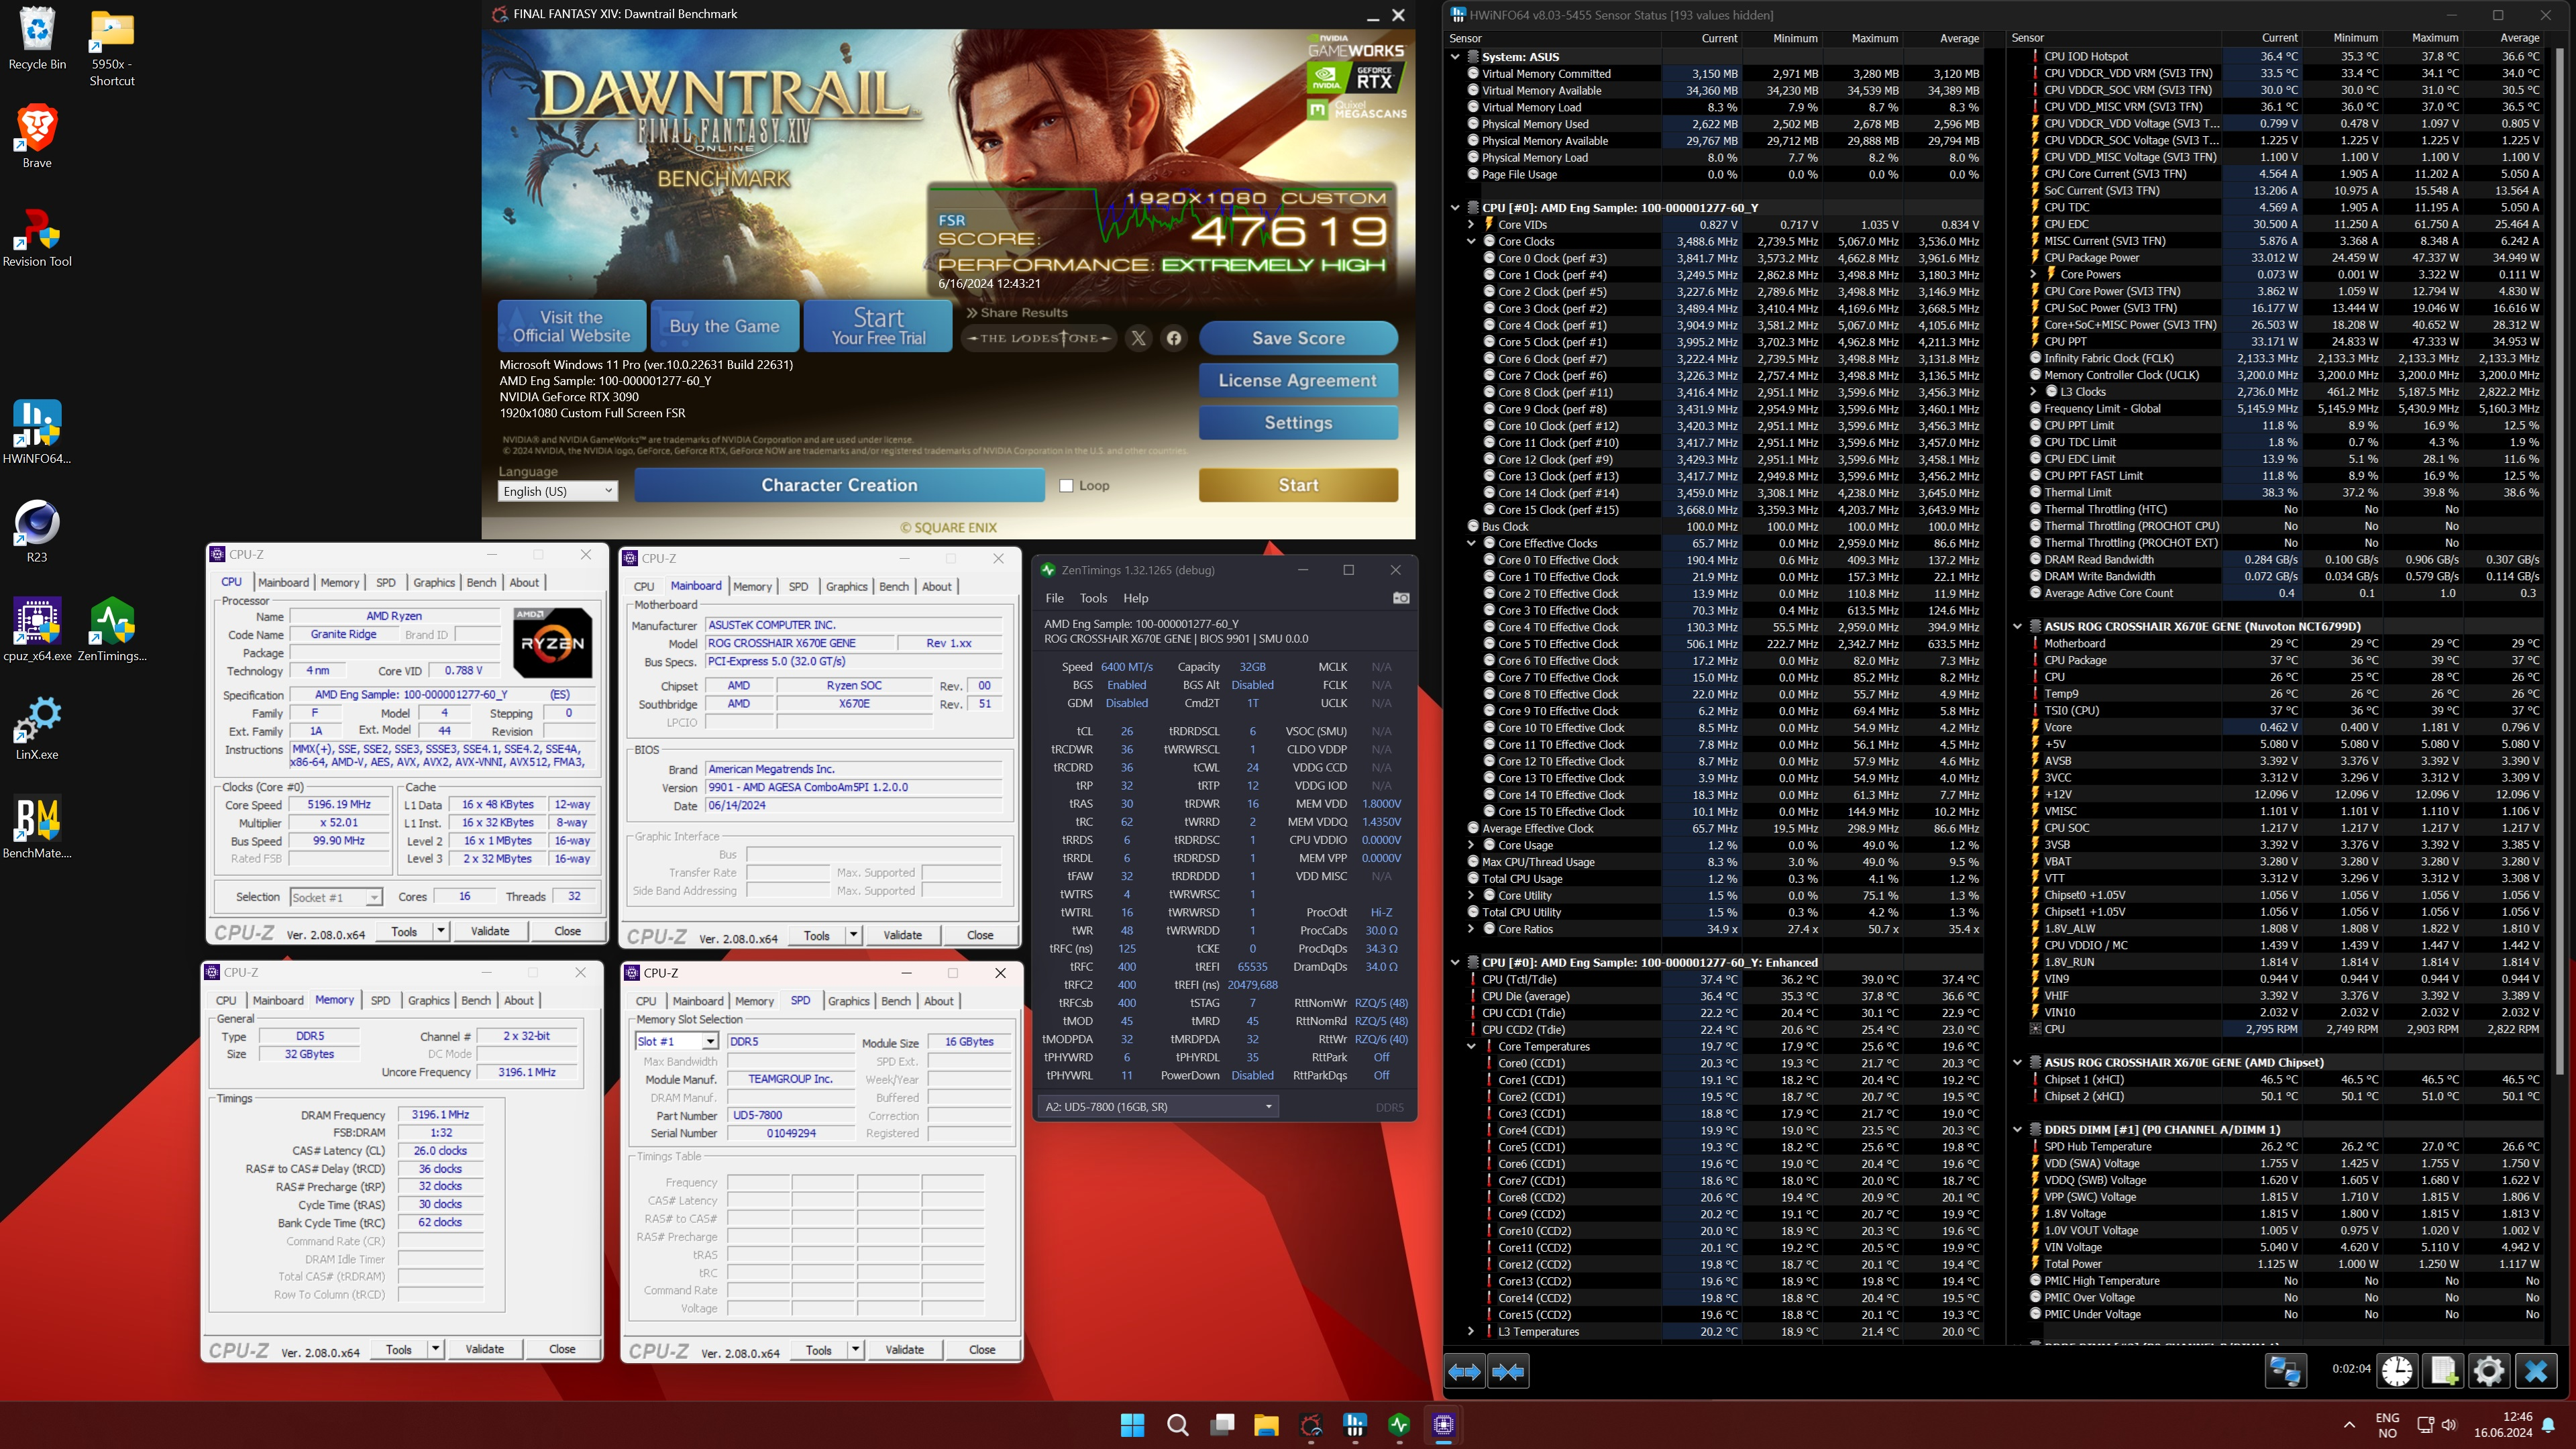Open the Revision Tool desktop icon
Viewport: 2576px width, 1449px height.
click(x=37, y=236)
